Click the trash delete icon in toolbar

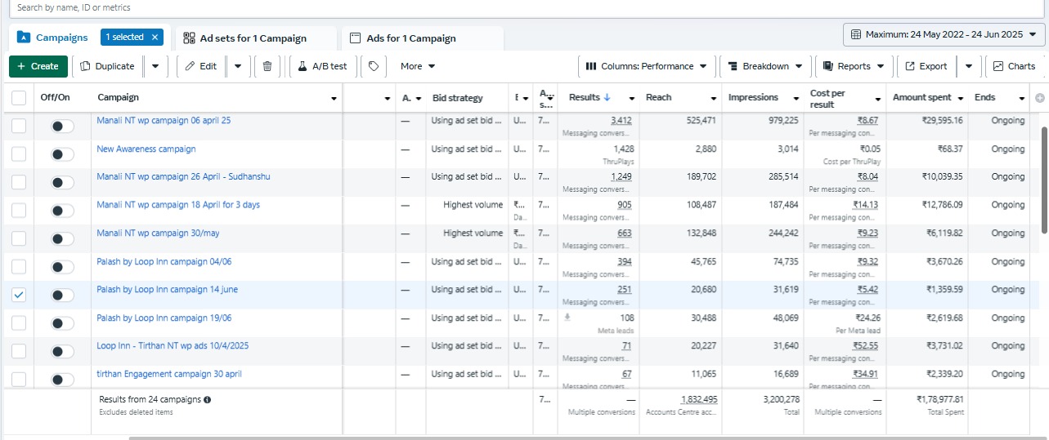pyautogui.click(x=267, y=66)
